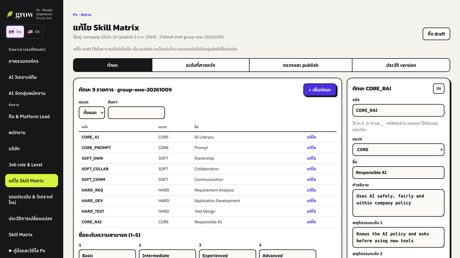Click the คำอธิบาย description textarea
460x258 pixels.
(398, 203)
